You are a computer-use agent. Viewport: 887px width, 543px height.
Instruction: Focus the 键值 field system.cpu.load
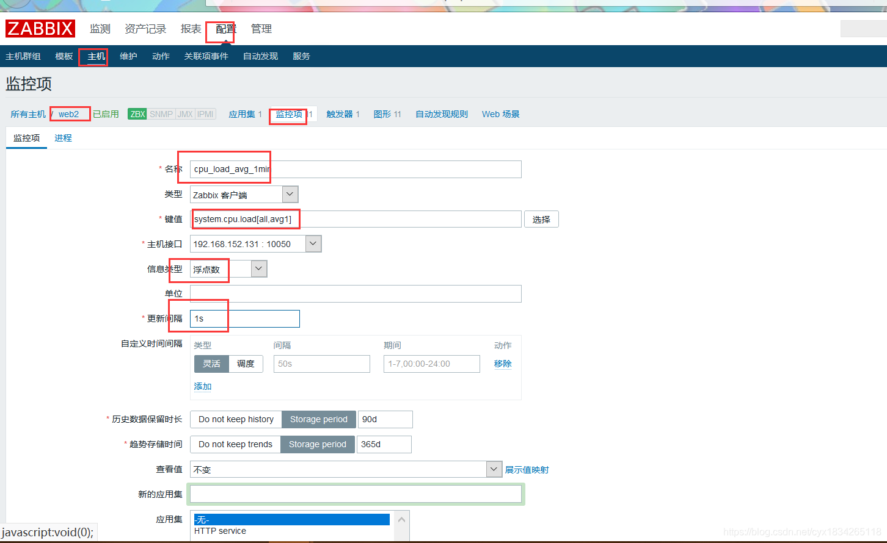click(x=356, y=219)
